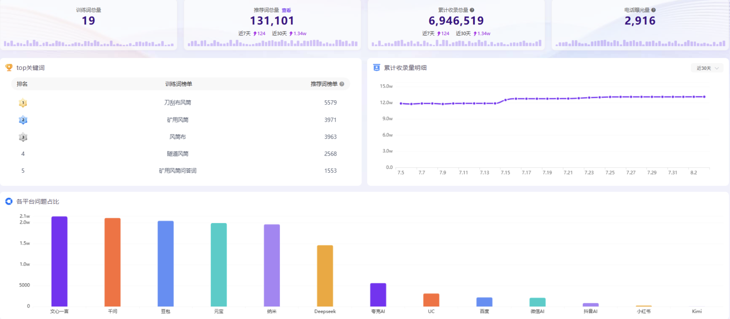Click the up-arrow before 124 under 累计收录总量
This screenshot has width=730, height=319.
click(x=439, y=34)
